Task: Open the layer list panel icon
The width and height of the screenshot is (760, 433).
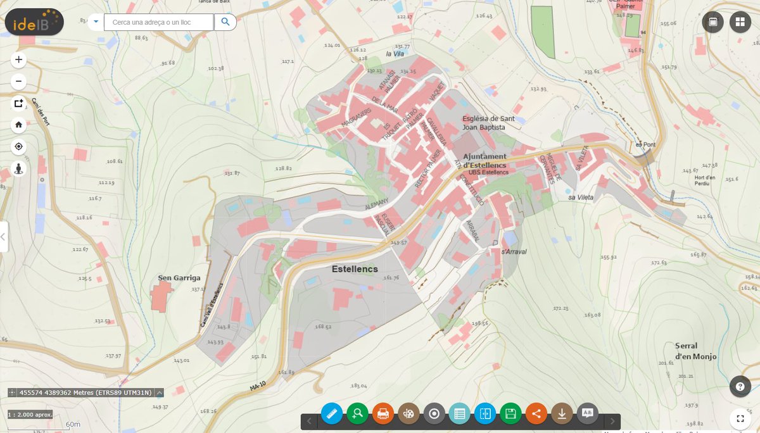Action: click(x=713, y=22)
